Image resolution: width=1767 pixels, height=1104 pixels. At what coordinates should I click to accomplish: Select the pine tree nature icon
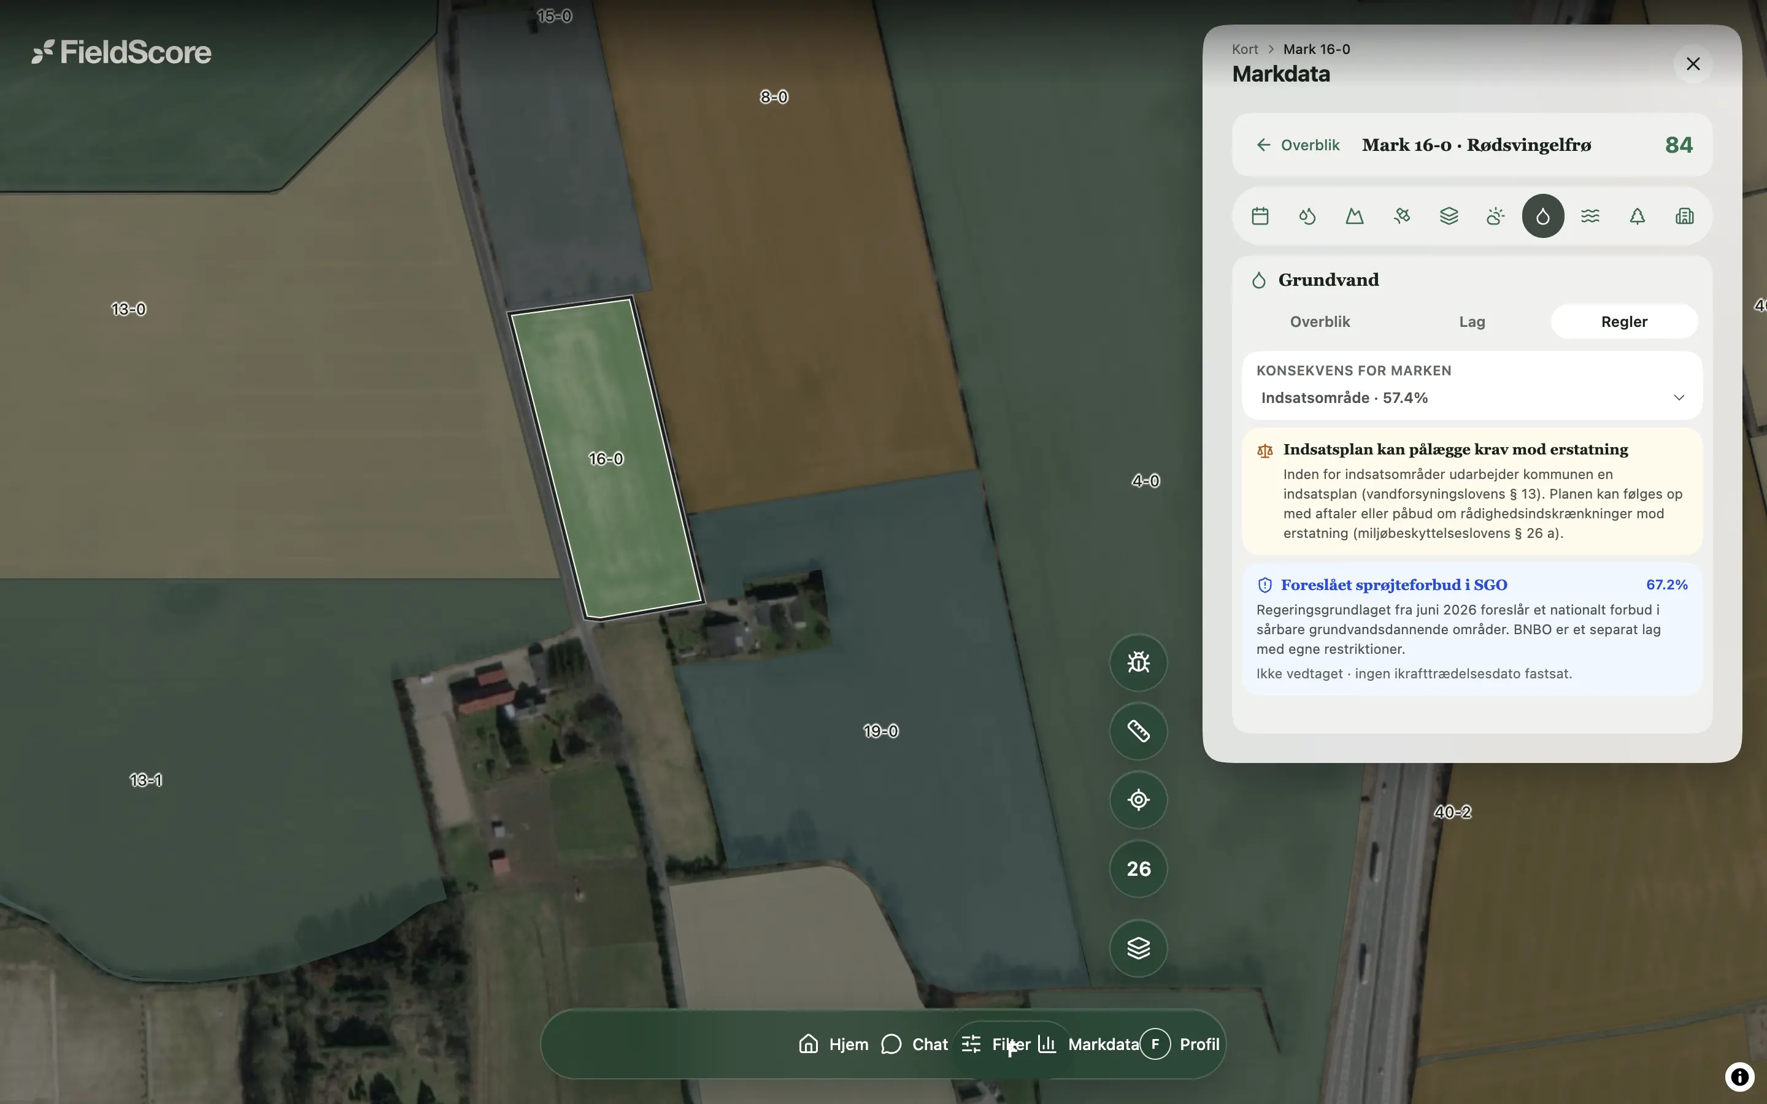click(1637, 216)
